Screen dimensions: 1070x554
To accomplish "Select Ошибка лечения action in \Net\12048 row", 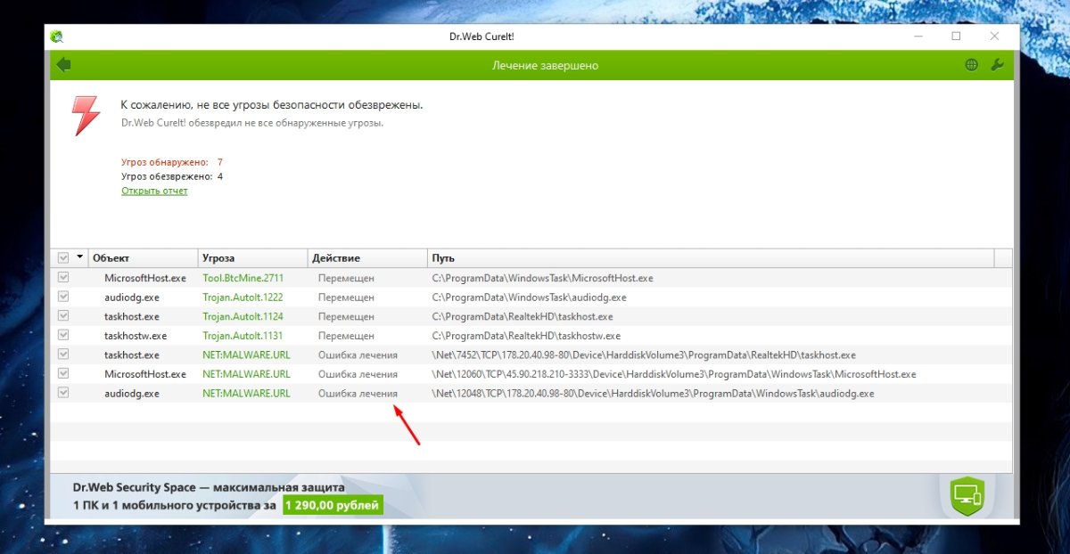I will click(358, 393).
